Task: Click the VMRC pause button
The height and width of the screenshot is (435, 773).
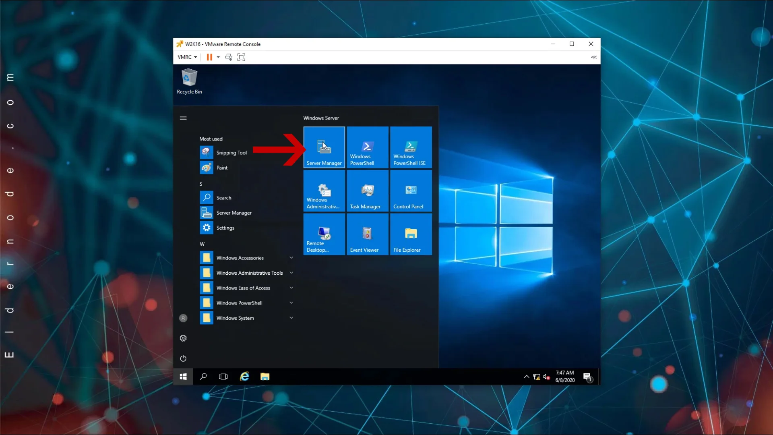Action: point(209,57)
